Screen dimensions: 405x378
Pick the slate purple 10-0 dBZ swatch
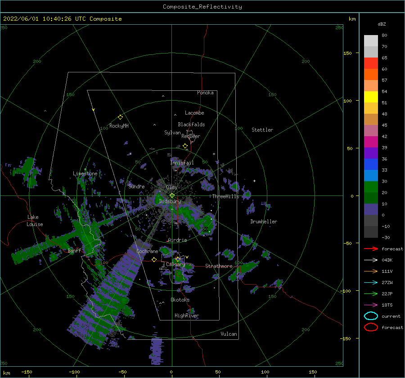371,209
